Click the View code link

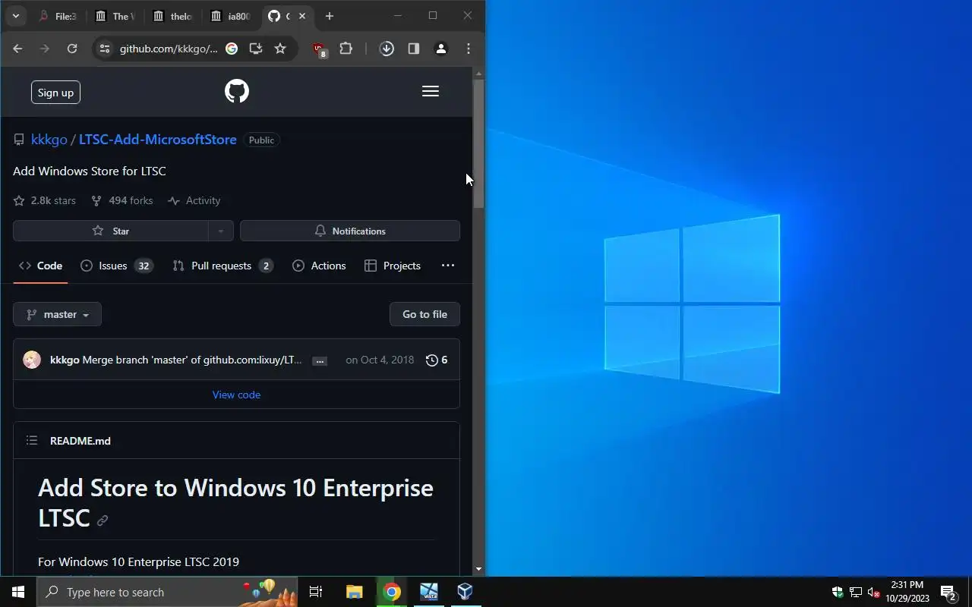236,395
